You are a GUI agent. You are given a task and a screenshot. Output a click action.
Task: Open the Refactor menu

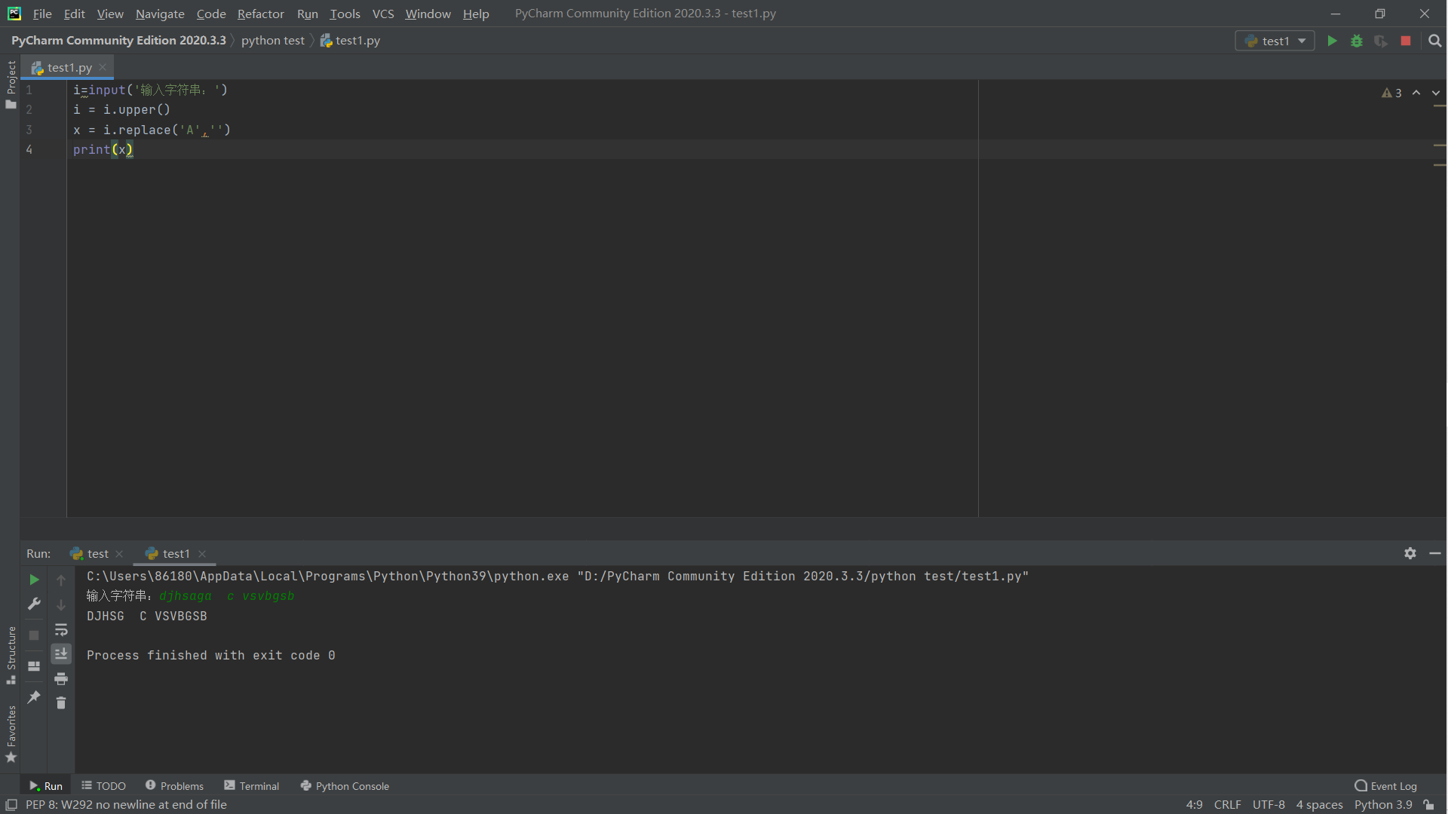point(260,14)
